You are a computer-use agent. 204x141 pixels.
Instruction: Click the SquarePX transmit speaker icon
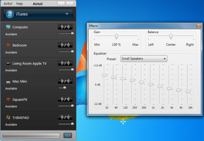coord(65,100)
